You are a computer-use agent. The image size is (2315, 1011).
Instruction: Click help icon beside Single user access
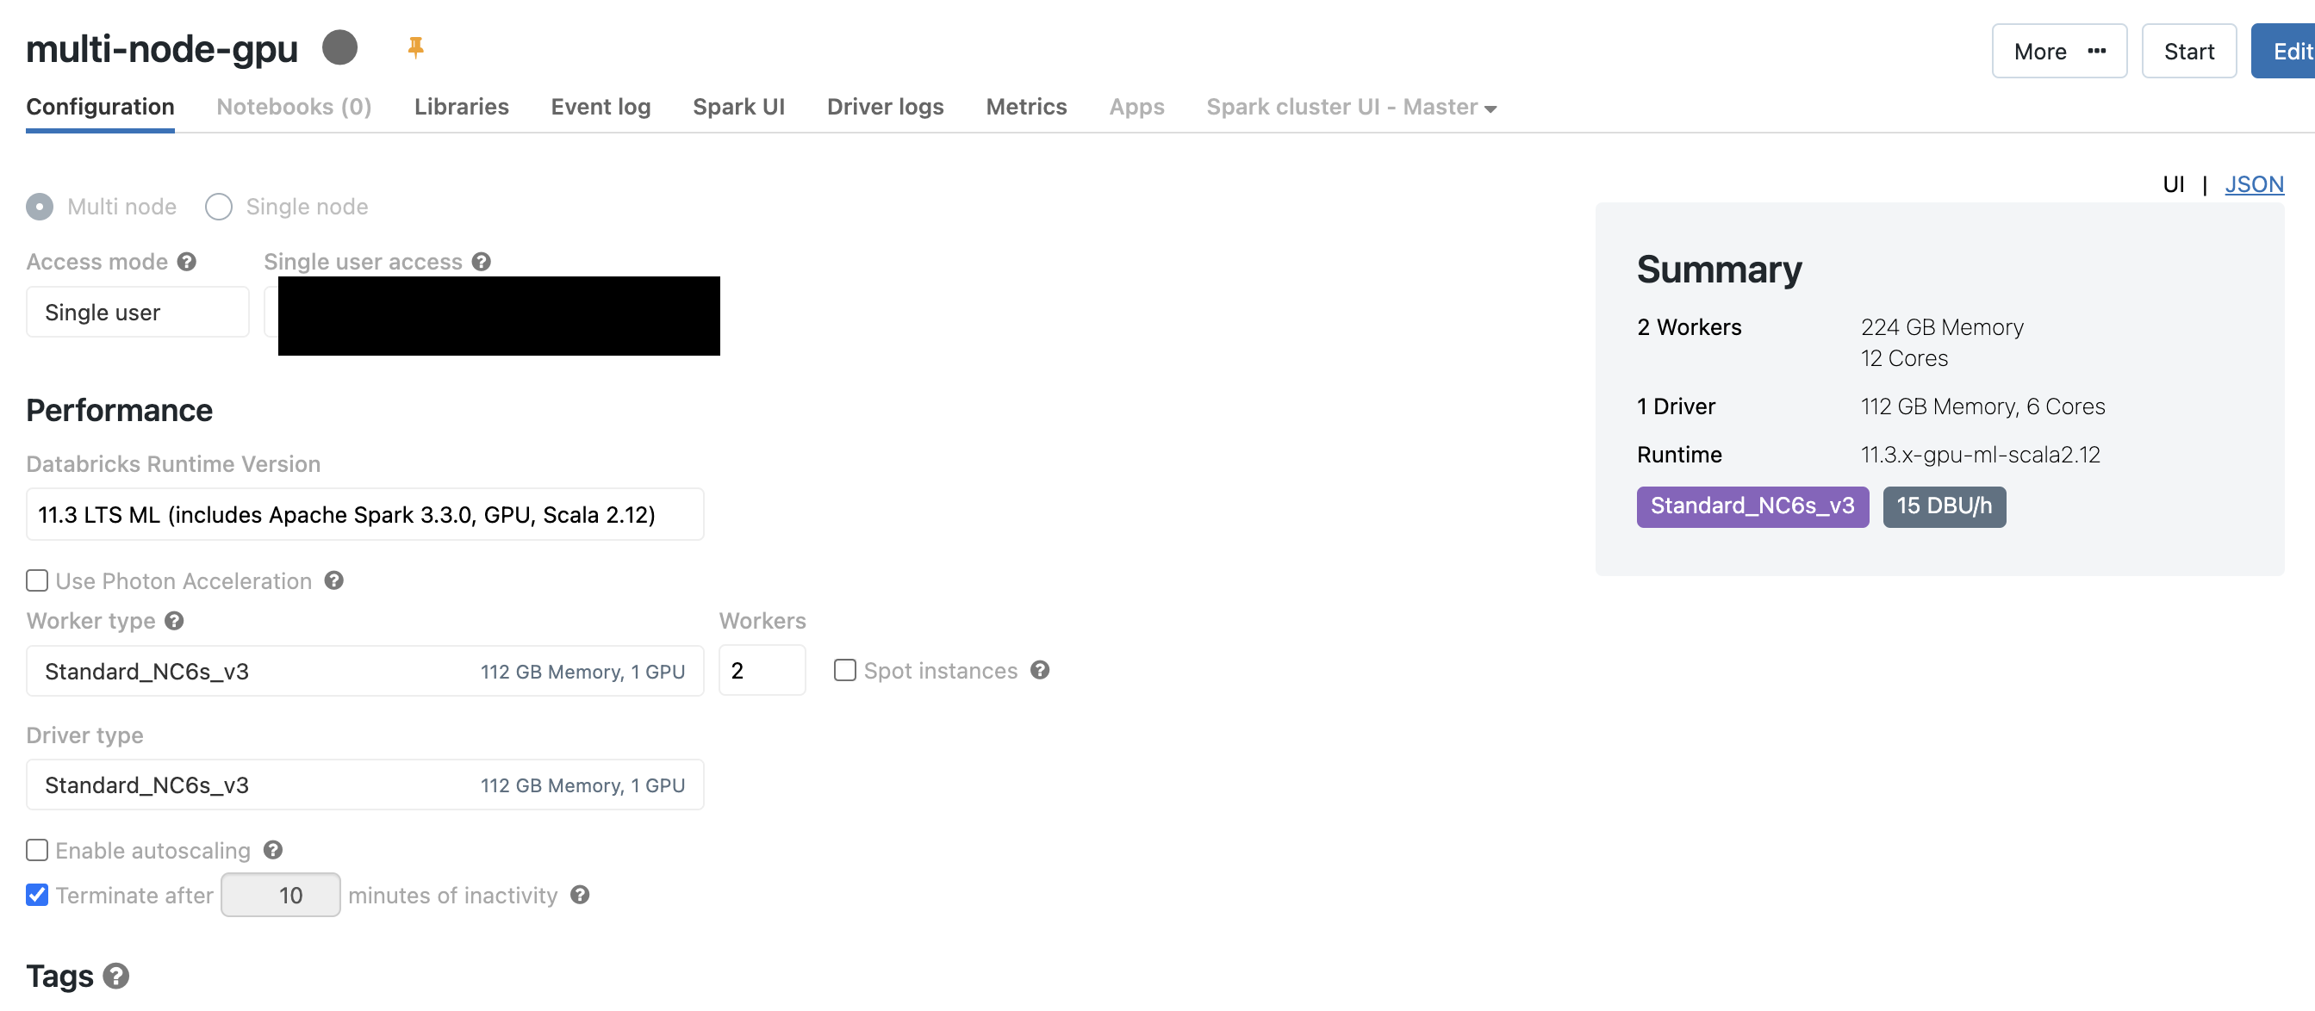click(482, 261)
